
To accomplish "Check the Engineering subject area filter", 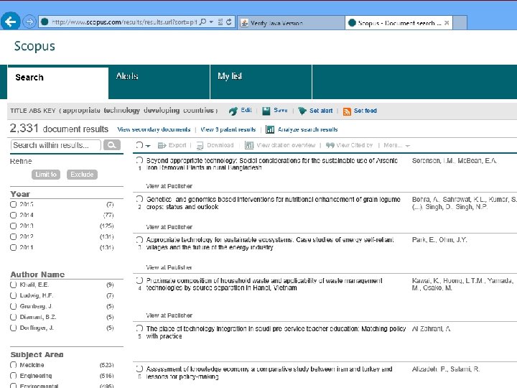I will click(13, 376).
